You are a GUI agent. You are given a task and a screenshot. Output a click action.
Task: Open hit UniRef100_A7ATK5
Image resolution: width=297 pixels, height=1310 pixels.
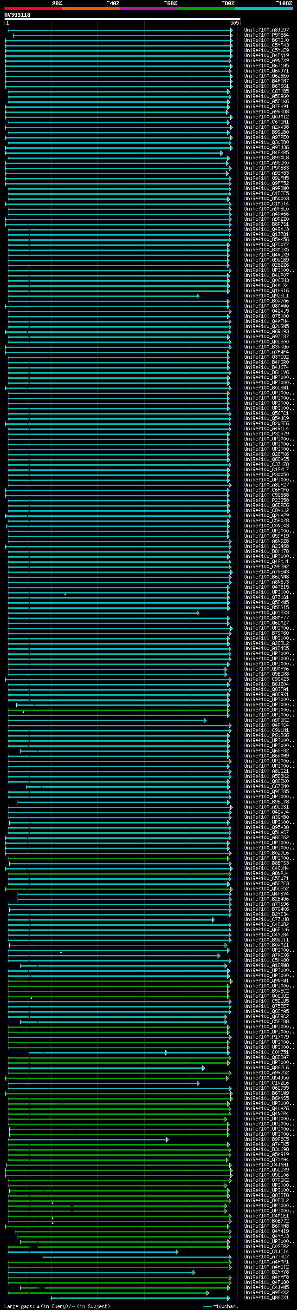(x=266, y=1144)
